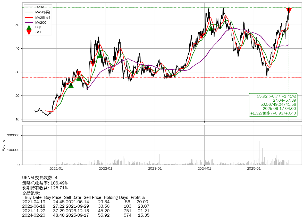Image resolution: width=304 pixels, height=220 pixels.
Task: Click the September 2021 sell marker near 33
Action: tap(93, 64)
